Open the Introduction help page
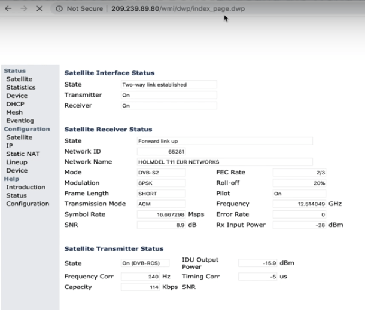The width and height of the screenshot is (365, 310). 26,188
